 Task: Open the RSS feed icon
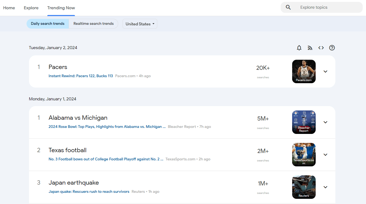point(310,48)
